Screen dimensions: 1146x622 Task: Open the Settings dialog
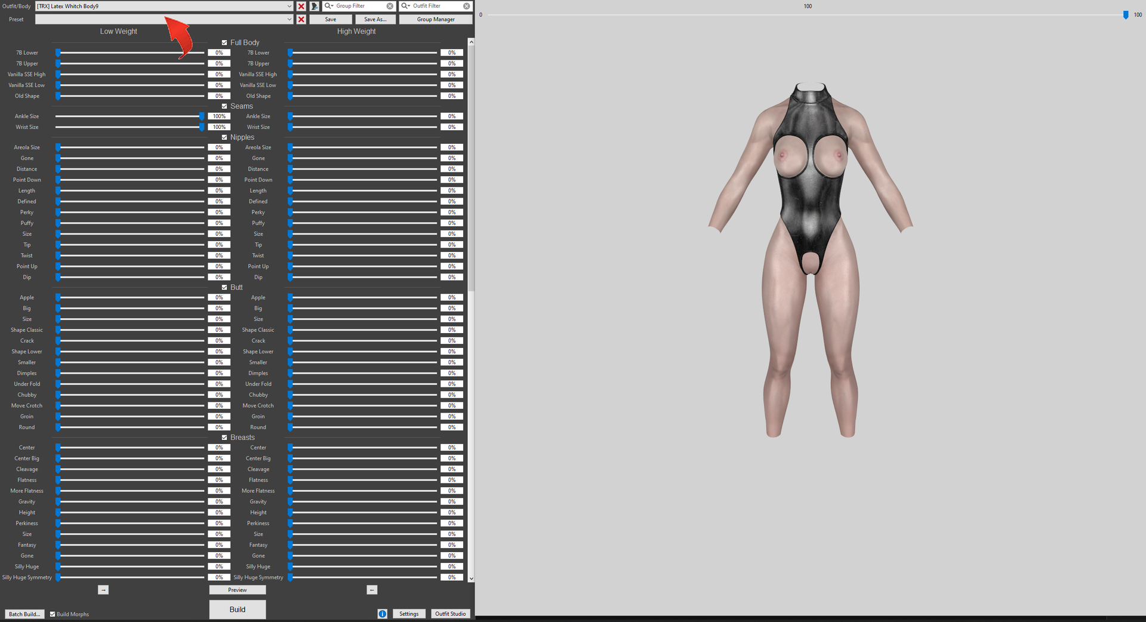coord(409,614)
